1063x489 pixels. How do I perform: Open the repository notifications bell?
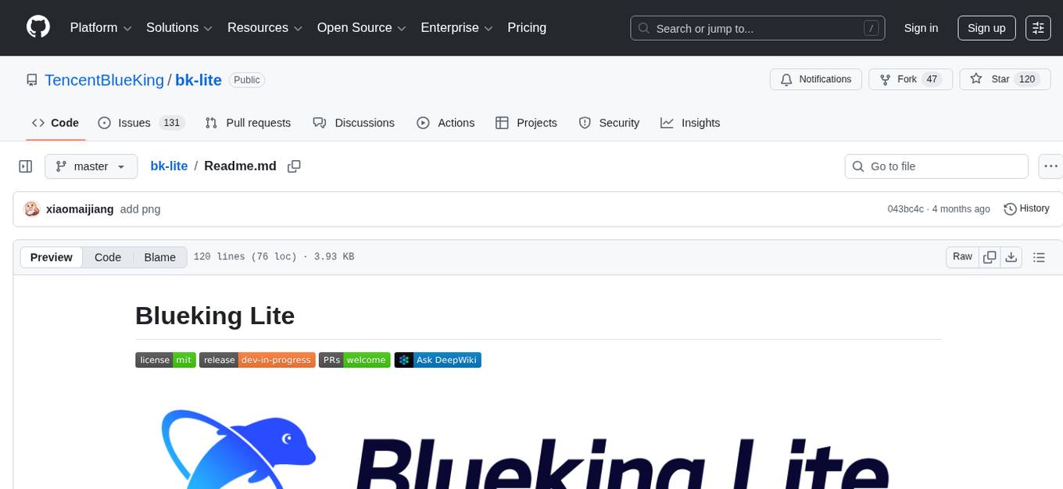815,79
